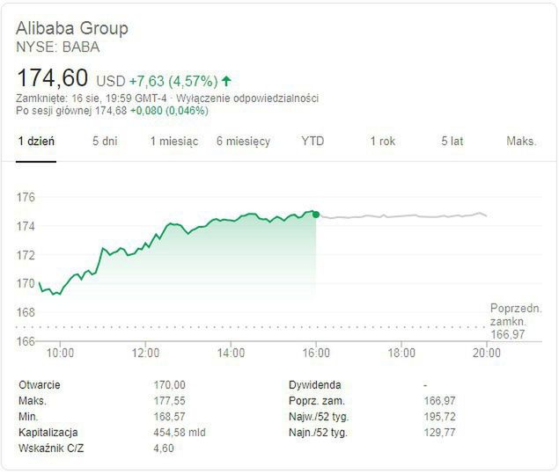Image resolution: width=559 pixels, height=474 pixels.
Task: Select the "1 dzień" tab
Action: 36,142
